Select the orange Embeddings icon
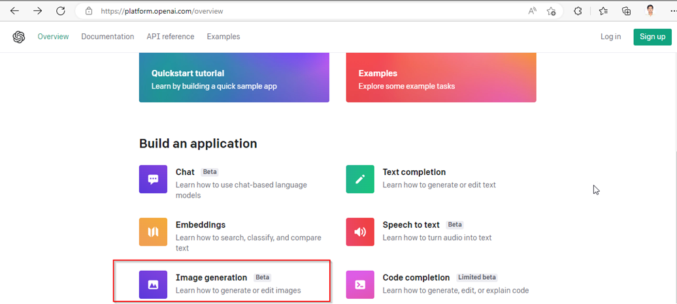The height and width of the screenshot is (304, 677). [x=153, y=232]
